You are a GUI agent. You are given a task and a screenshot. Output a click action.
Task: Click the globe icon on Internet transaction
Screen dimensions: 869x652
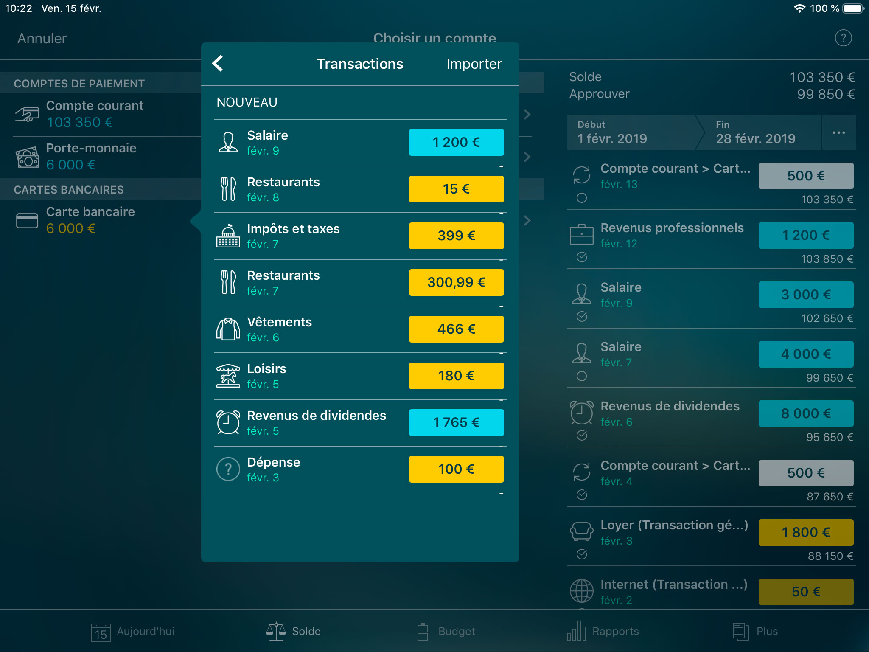[x=582, y=591]
